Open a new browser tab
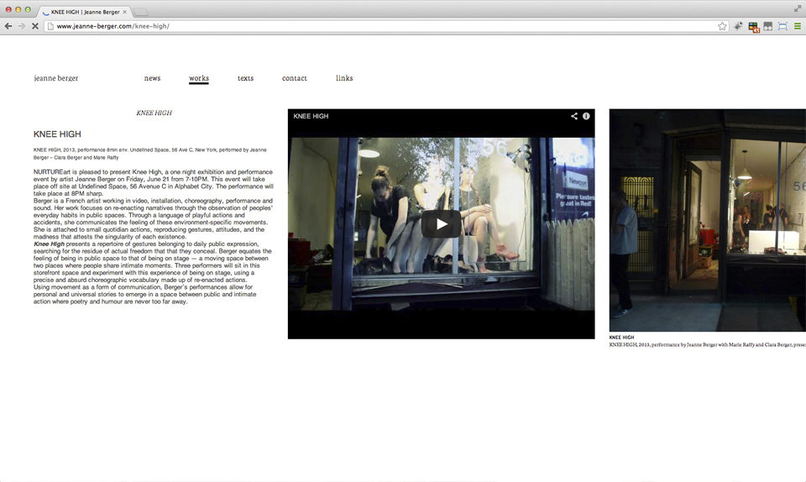This screenshot has height=482, width=806. (140, 12)
